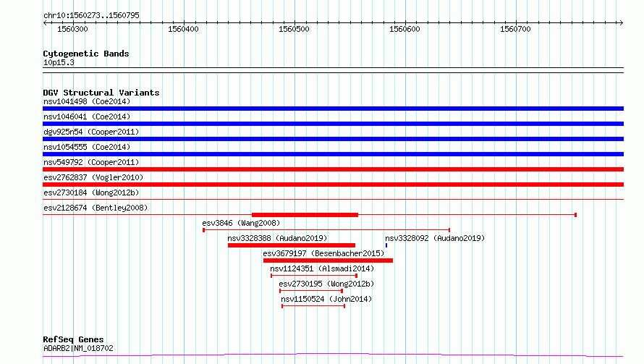Click the chr10:1560273..1560795 region label
Viewport: 644px width, 364px height.
point(91,16)
